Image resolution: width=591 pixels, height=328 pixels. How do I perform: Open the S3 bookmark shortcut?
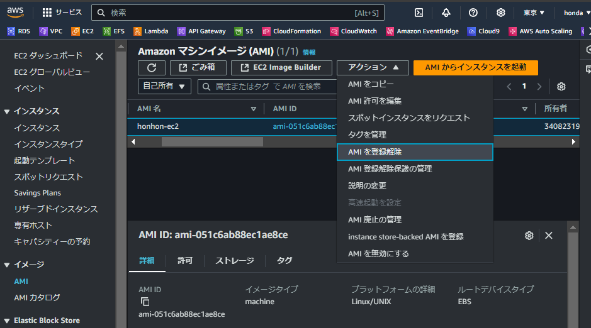[244, 31]
